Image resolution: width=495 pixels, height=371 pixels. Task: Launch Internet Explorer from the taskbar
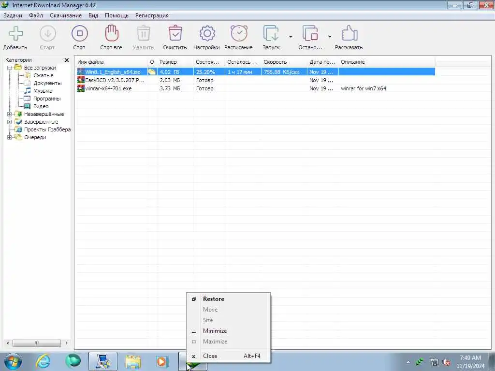coord(43,361)
